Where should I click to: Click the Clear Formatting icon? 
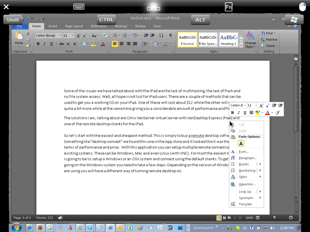[x=106, y=36]
